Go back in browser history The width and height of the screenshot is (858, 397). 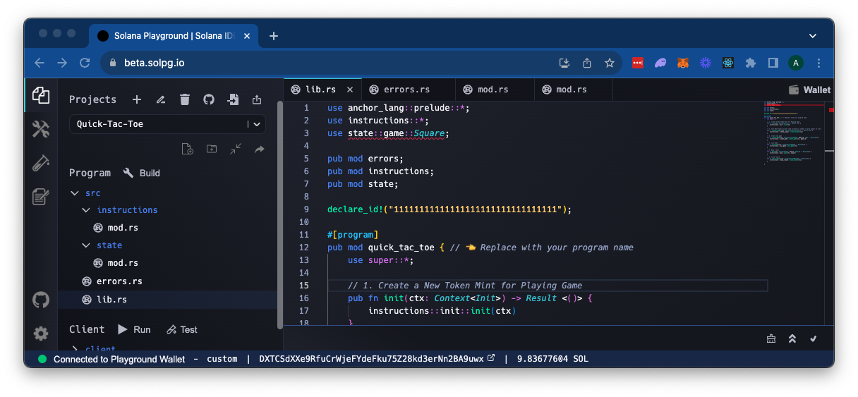pos(40,63)
